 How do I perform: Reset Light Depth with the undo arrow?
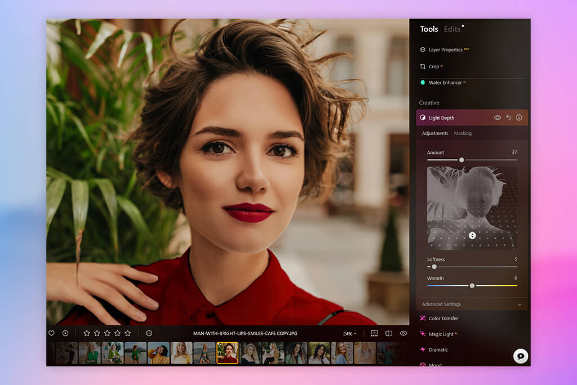click(x=509, y=117)
